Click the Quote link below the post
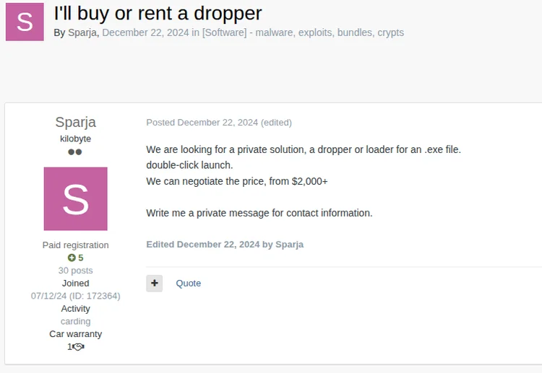Screen dimensions: 542x373 pyautogui.click(x=189, y=283)
